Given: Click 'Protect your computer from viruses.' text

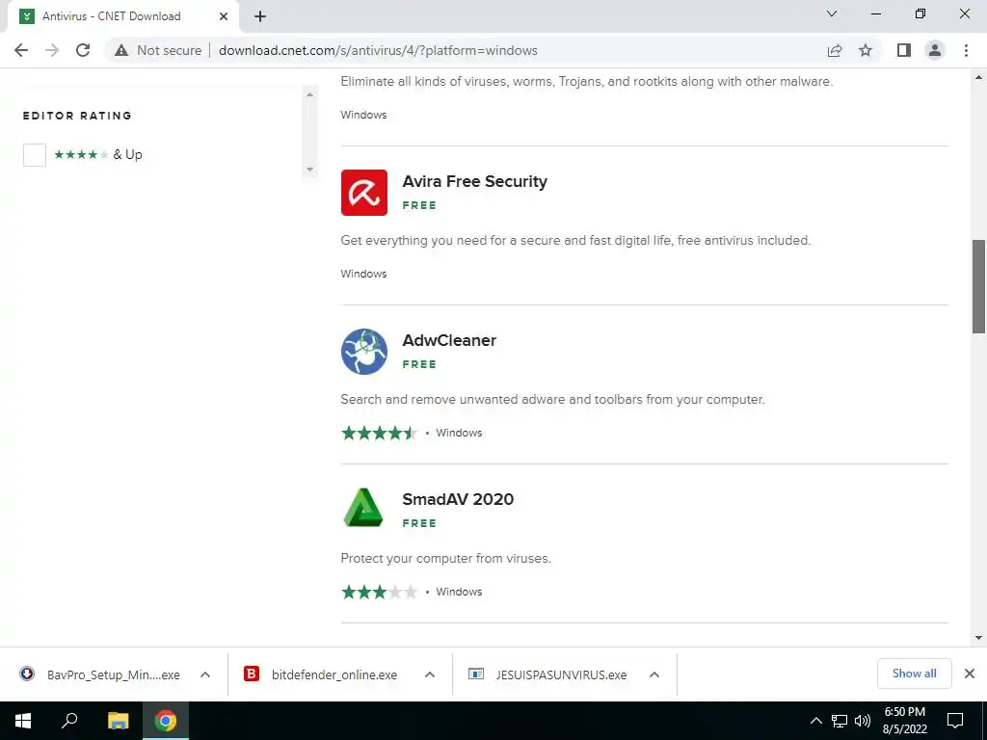Looking at the screenshot, I should (445, 559).
